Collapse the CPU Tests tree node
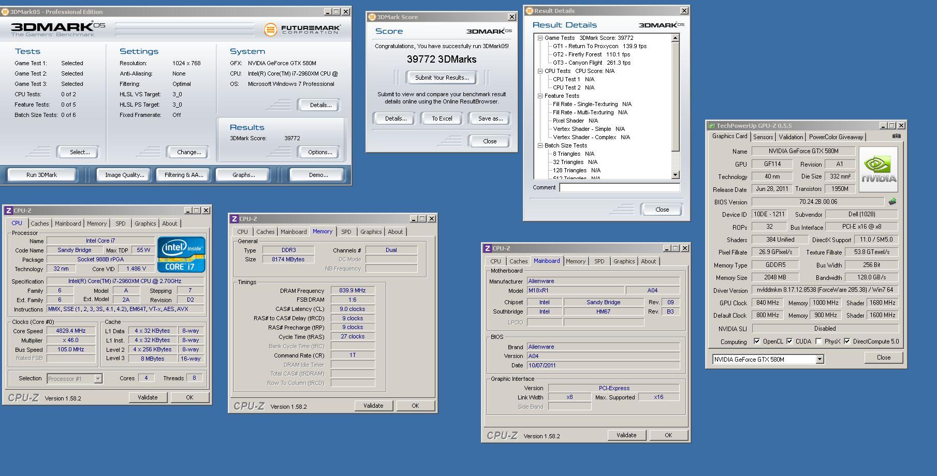Image resolution: width=937 pixels, height=476 pixels. pos(540,71)
